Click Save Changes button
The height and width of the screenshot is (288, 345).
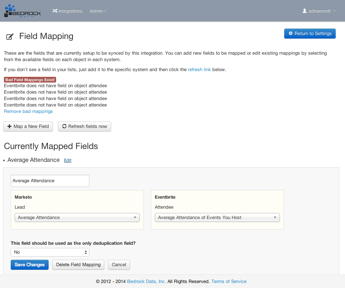pyautogui.click(x=29, y=265)
